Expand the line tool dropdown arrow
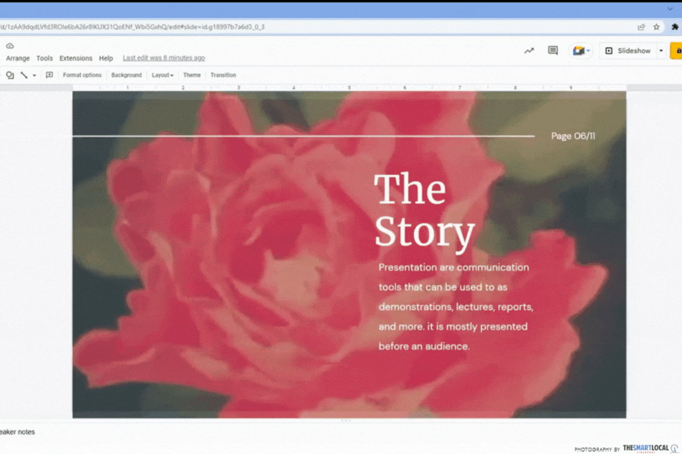The width and height of the screenshot is (682, 454). pos(34,76)
